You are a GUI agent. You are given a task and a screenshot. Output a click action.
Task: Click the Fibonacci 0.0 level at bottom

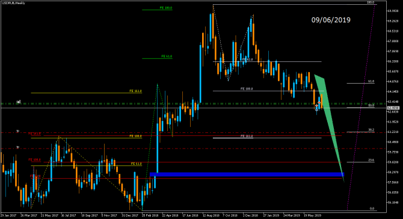[x=372, y=208]
